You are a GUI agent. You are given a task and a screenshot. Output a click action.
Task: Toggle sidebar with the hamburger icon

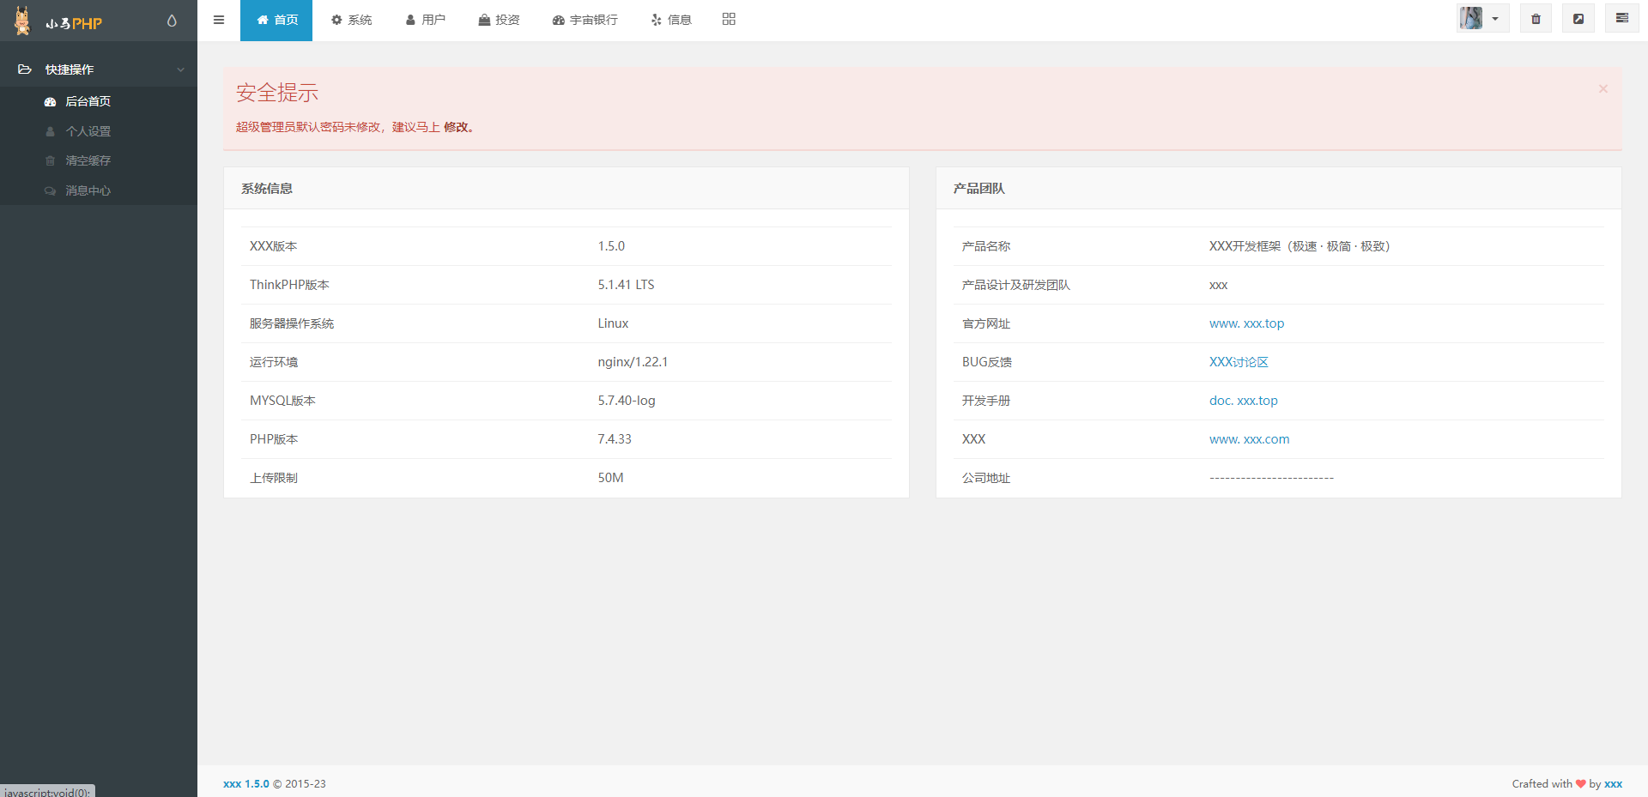[x=219, y=20]
